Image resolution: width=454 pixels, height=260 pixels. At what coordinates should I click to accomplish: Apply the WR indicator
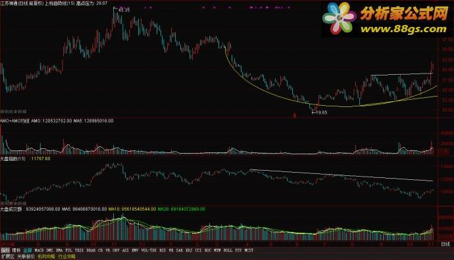171,250
